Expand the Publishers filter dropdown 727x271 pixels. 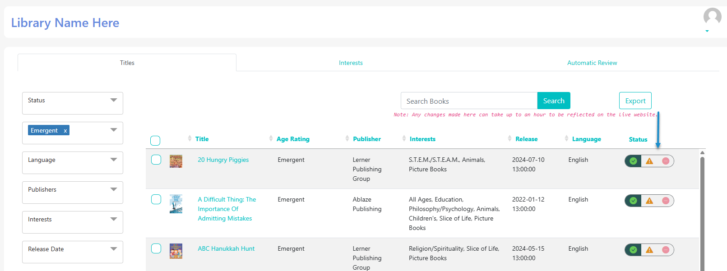[73, 193]
